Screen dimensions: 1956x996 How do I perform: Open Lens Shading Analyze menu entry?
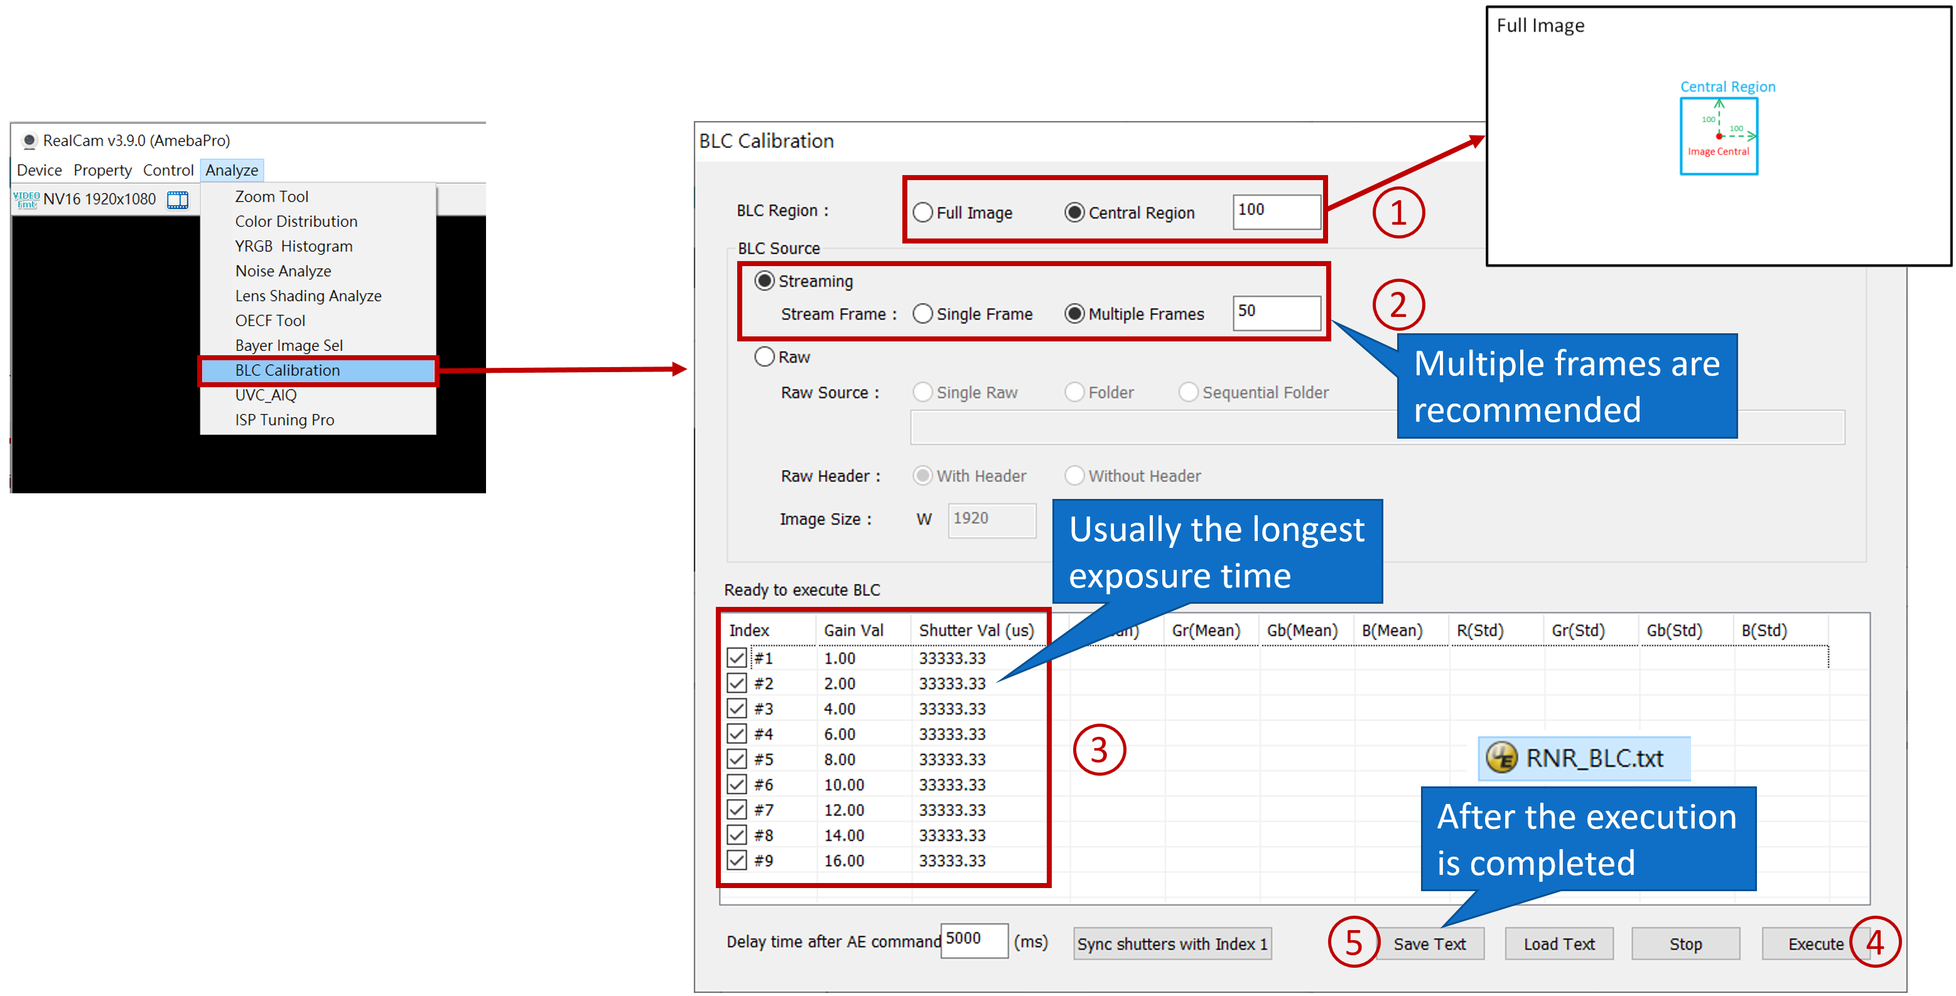click(308, 296)
